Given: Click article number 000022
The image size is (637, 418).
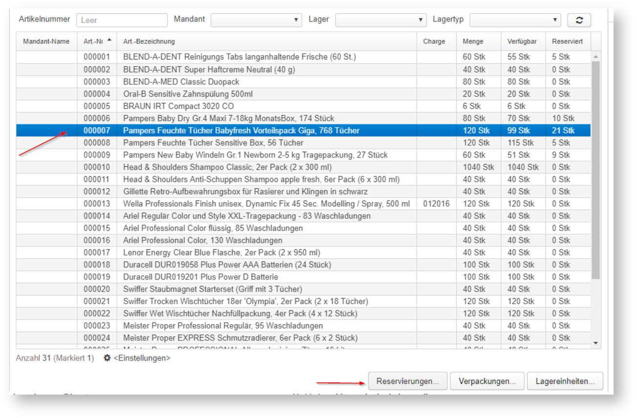Looking at the screenshot, I should [x=97, y=313].
